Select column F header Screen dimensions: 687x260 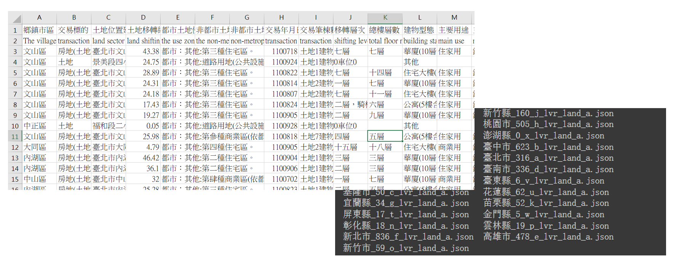click(x=212, y=18)
